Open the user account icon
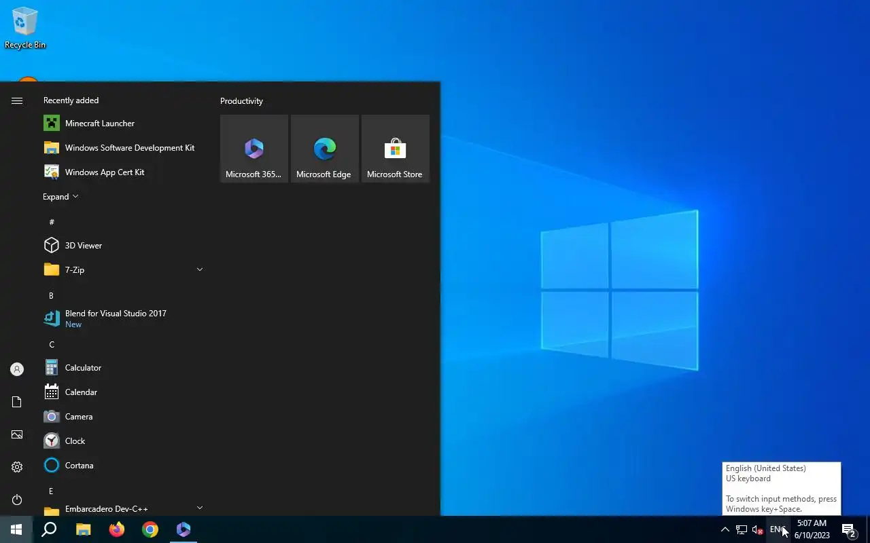Image resolution: width=870 pixels, height=543 pixels. click(17, 369)
